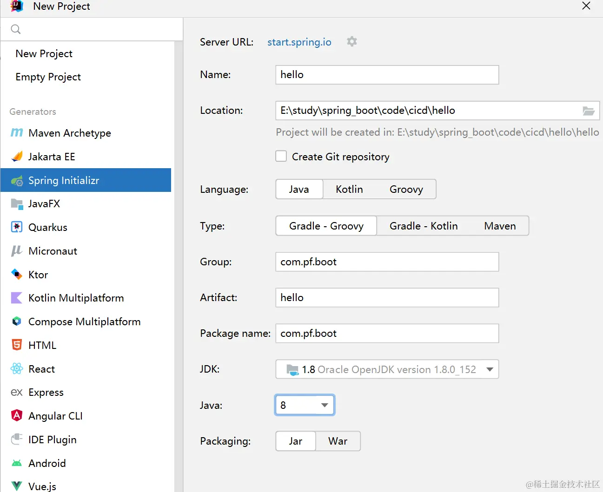This screenshot has width=603, height=492.
Task: Expand the JDK dropdown
Action: 490,369
